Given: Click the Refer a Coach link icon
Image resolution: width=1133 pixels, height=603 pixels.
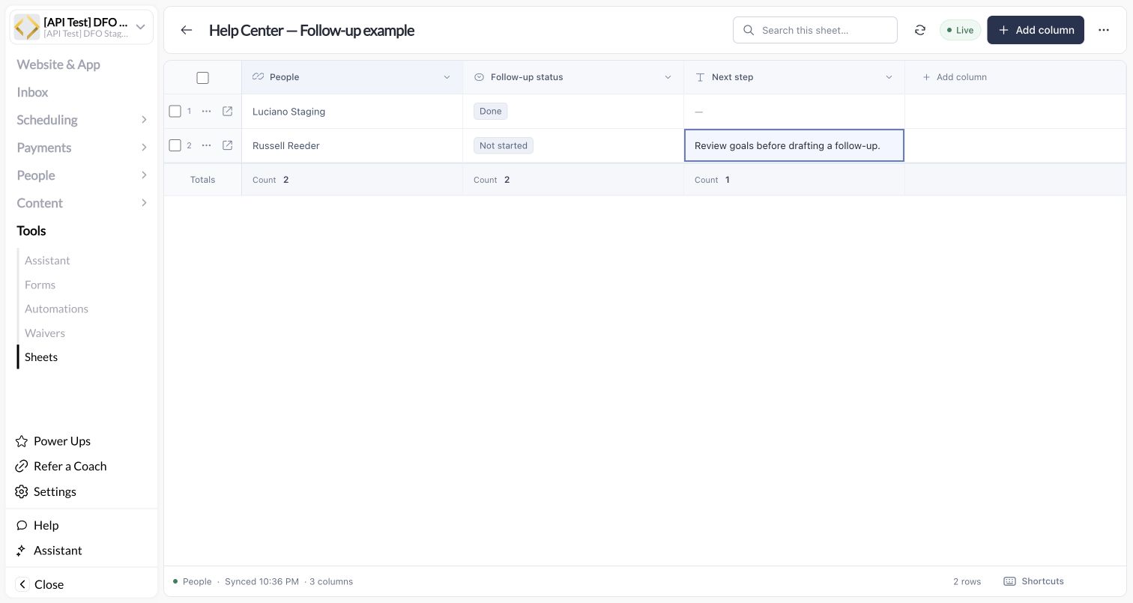Looking at the screenshot, I should pyautogui.click(x=22, y=466).
